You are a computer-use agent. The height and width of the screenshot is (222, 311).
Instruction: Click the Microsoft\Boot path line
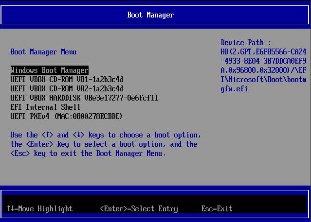click(x=263, y=80)
